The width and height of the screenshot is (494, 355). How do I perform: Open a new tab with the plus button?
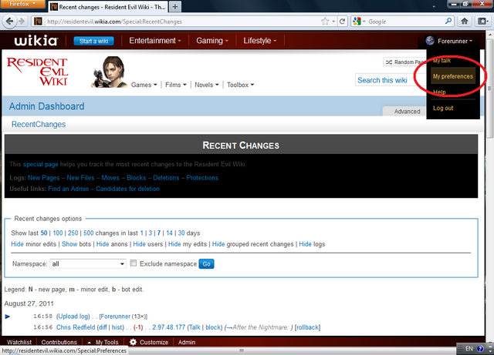coord(175,7)
